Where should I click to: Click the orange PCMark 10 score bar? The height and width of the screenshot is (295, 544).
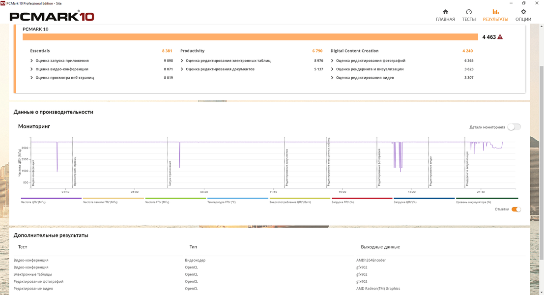click(250, 37)
